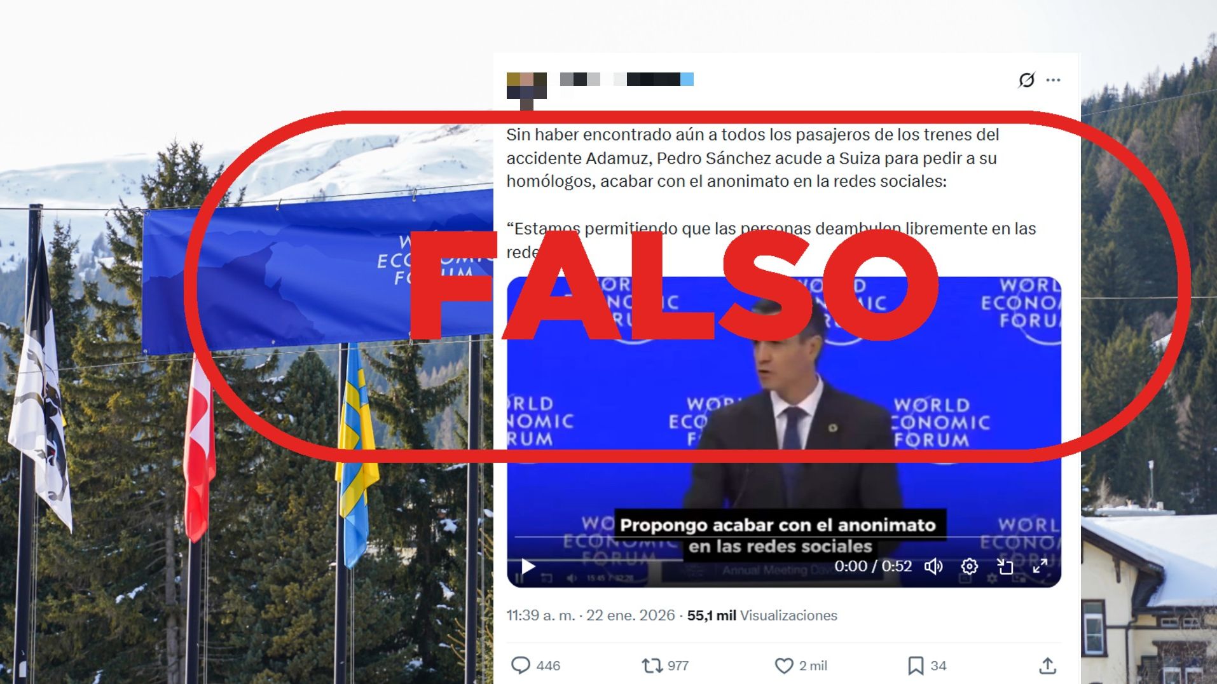Toggle picture-in-picture mini player icon
1217x684 pixels.
tap(1005, 566)
